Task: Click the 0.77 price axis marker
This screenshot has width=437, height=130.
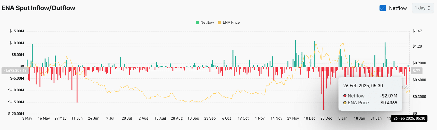Action: tap(416, 70)
